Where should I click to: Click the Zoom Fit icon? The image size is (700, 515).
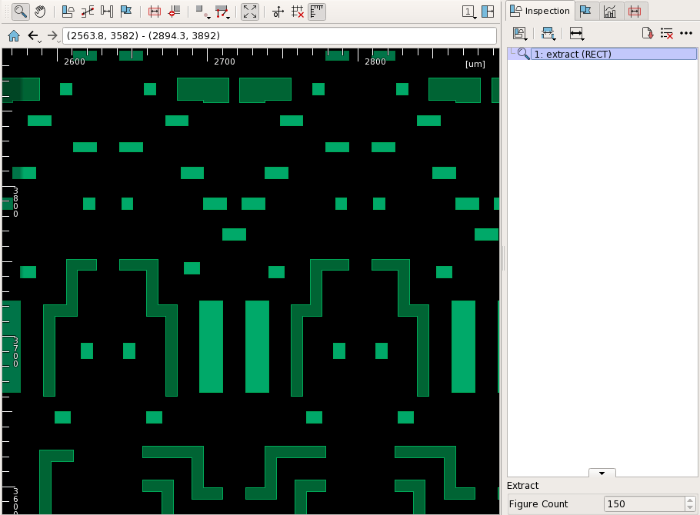pos(249,12)
